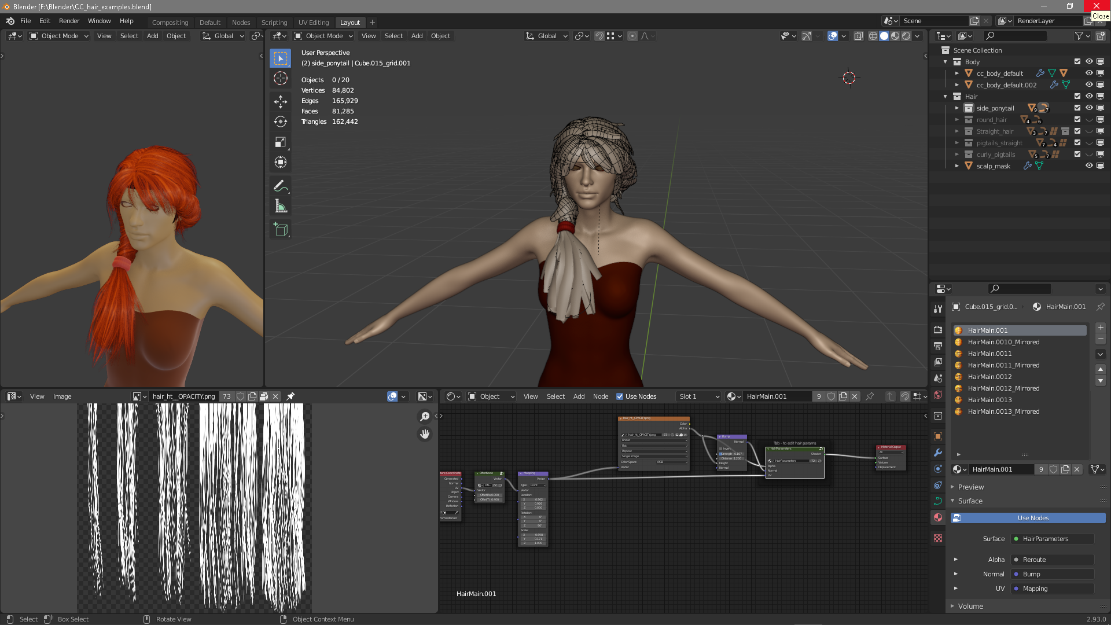
Task: Toggle exclude checkbox for Hair collection
Action: click(x=1077, y=96)
